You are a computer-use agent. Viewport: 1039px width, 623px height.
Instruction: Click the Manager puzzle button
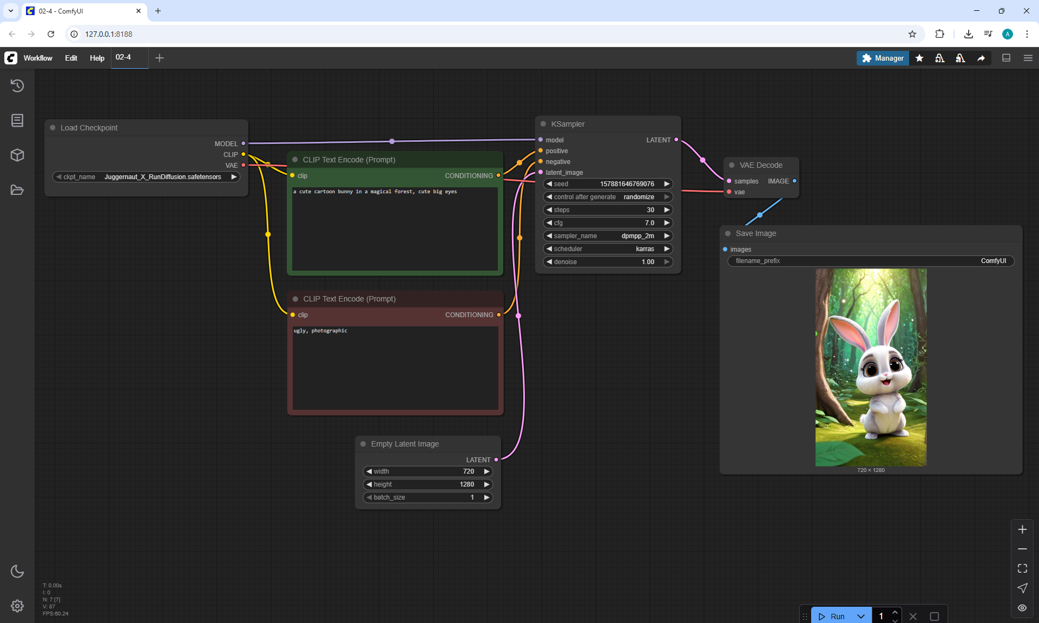(883, 58)
